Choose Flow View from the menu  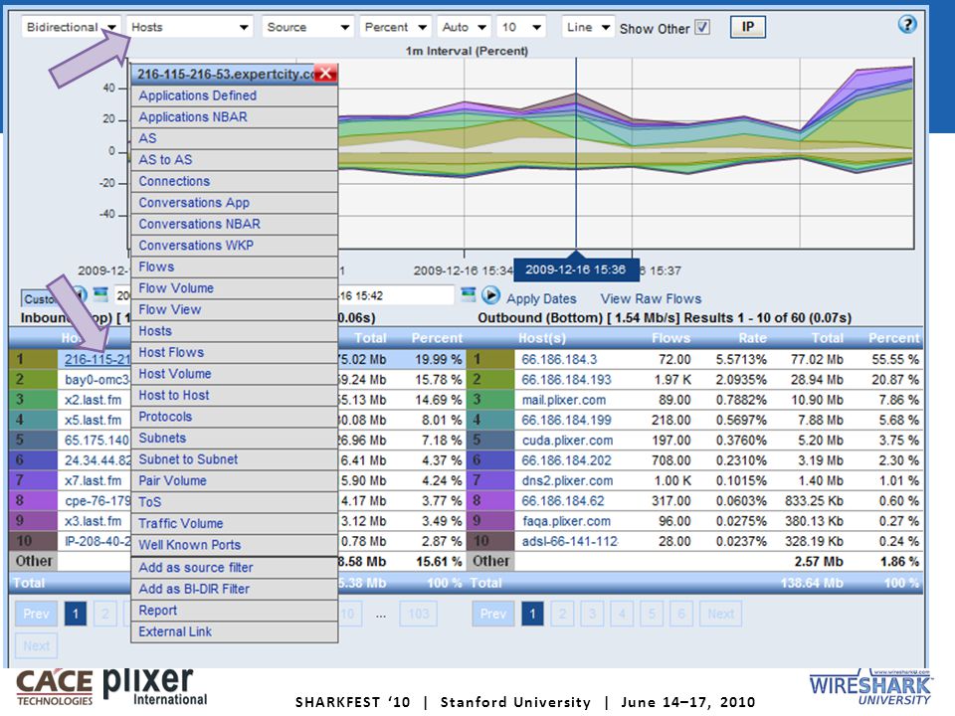[x=235, y=309]
